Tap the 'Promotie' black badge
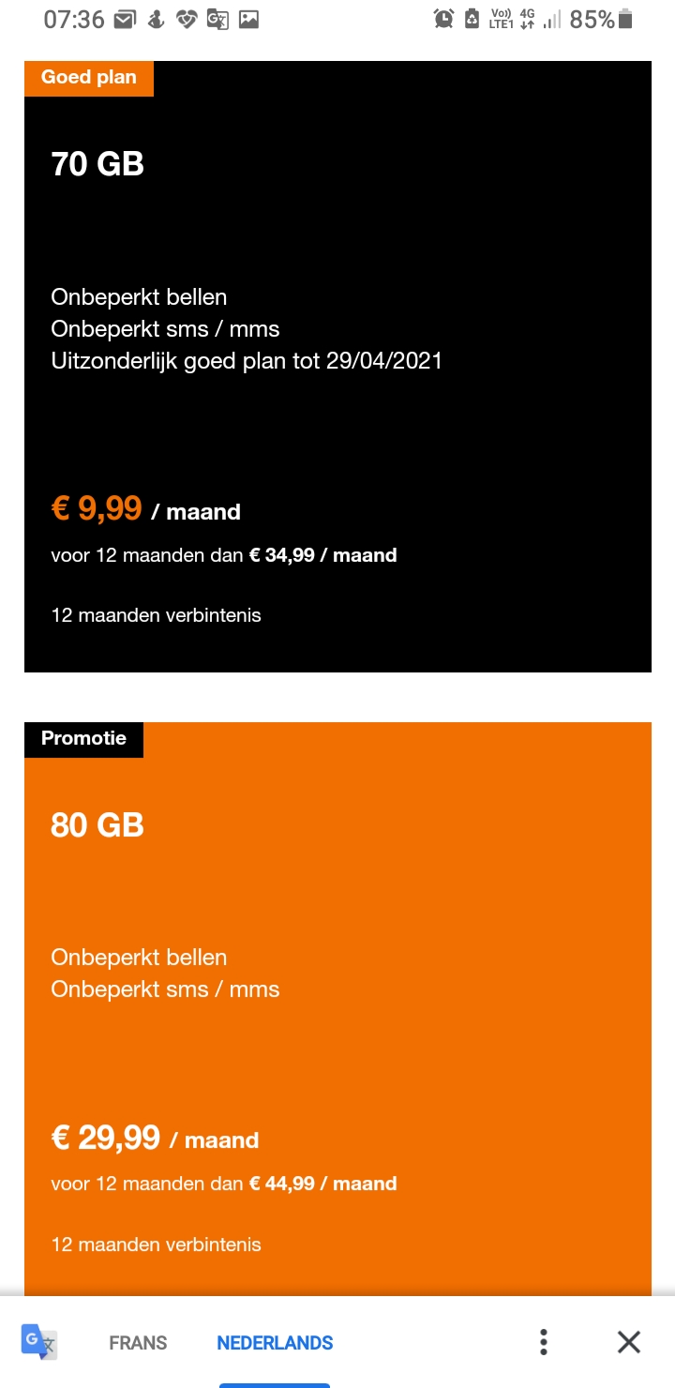 tap(83, 739)
